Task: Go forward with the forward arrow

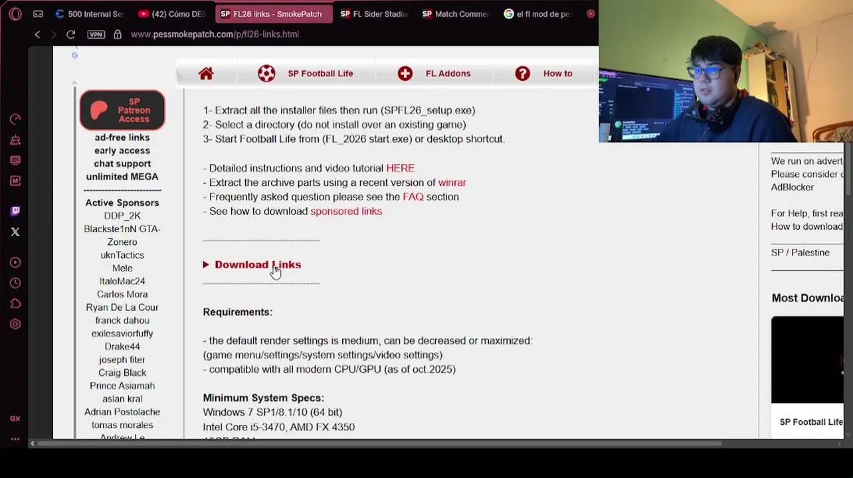Action: [x=54, y=35]
